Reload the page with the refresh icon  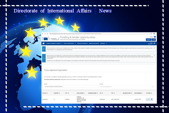point(47,34)
